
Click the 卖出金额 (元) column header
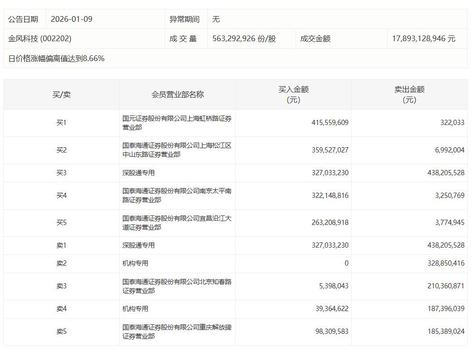click(x=409, y=95)
